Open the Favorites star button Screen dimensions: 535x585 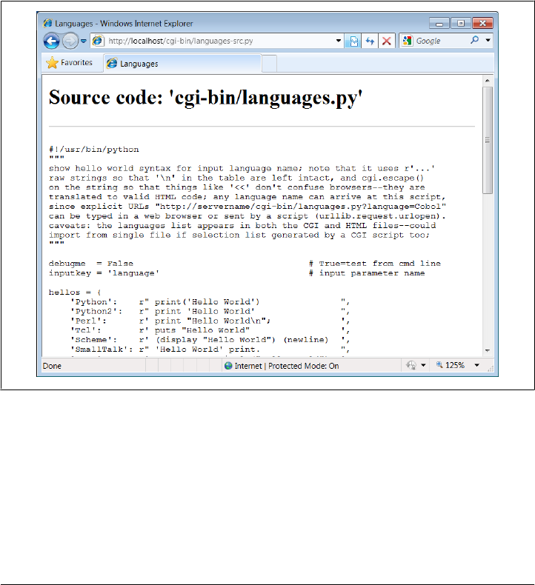coord(70,63)
